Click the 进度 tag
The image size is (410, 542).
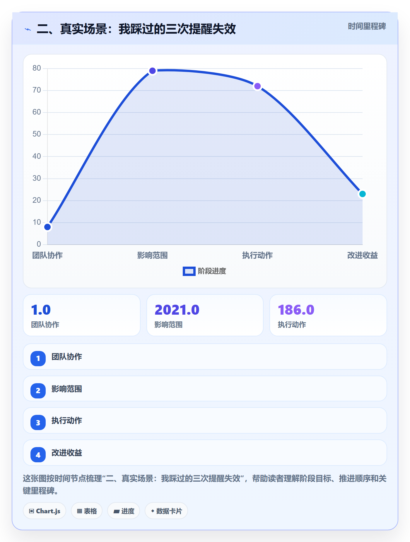tap(124, 511)
